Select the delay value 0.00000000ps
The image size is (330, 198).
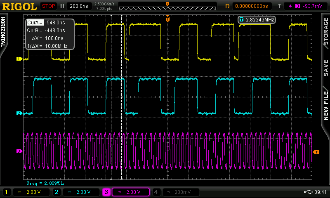coord(252,6)
